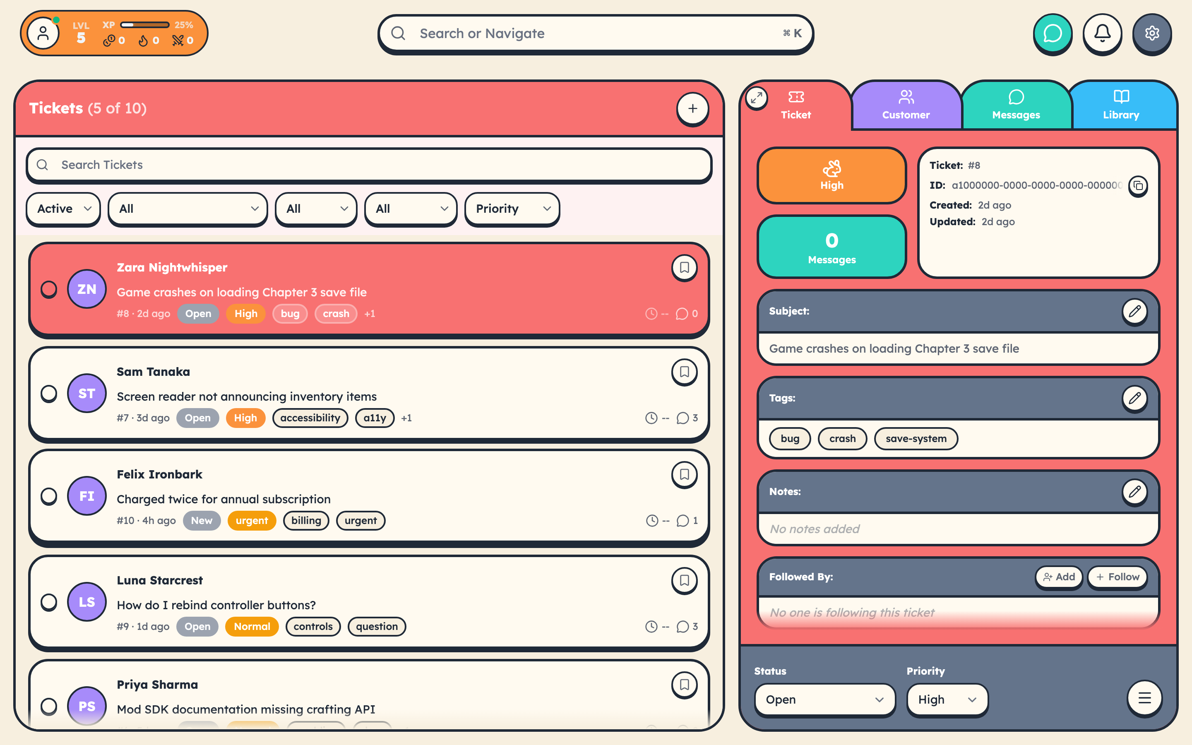Open settings gear icon
Viewport: 1192px width, 745px height.
tap(1151, 34)
